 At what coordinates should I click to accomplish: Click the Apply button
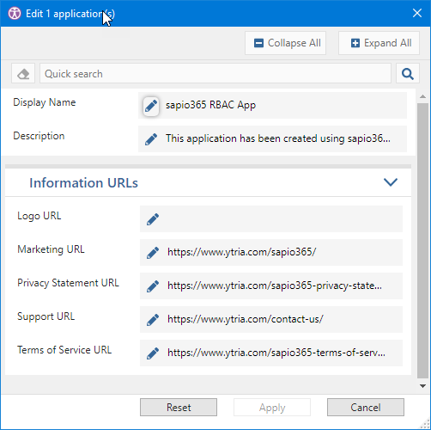[272, 407]
